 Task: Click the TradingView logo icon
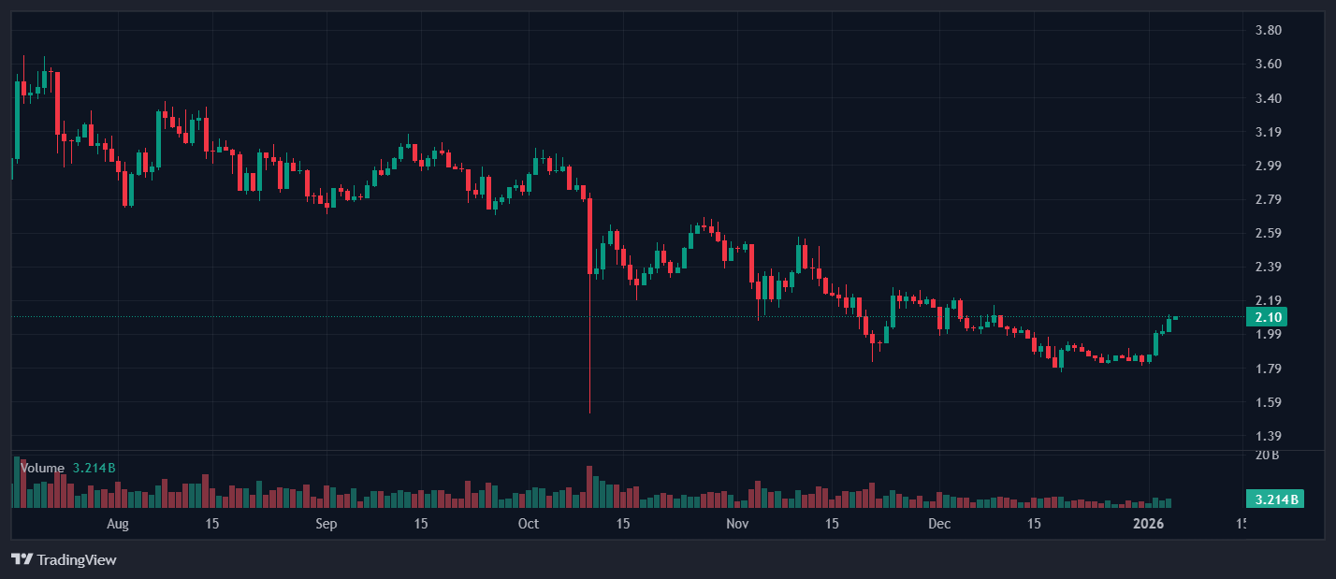click(x=22, y=559)
